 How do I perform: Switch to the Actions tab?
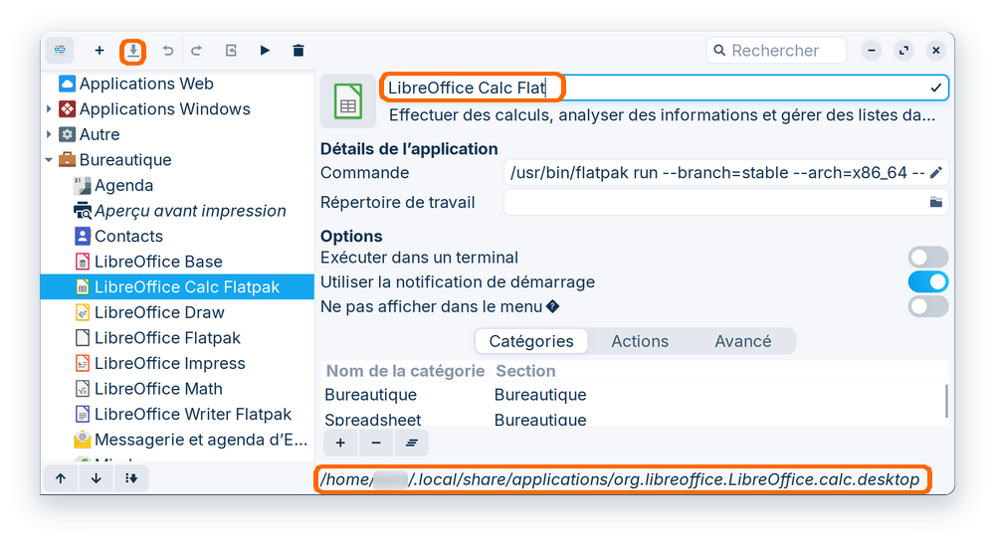(x=640, y=341)
